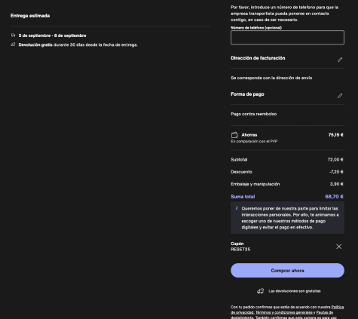Image resolution: width=358 pixels, height=319 pixels.
Task: Open the Términos y condiciones generales link
Action: click(284, 312)
